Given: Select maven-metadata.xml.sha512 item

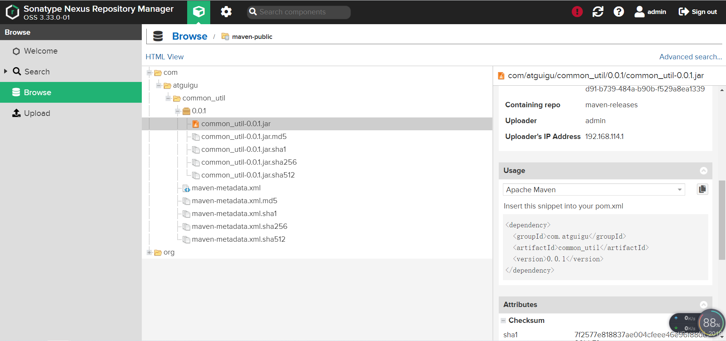Looking at the screenshot, I should (x=239, y=239).
